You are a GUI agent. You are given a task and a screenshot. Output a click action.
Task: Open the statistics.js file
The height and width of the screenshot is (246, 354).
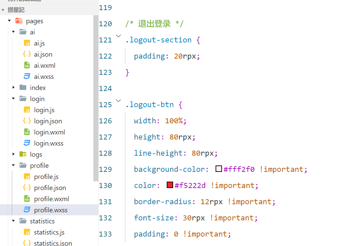click(49, 232)
